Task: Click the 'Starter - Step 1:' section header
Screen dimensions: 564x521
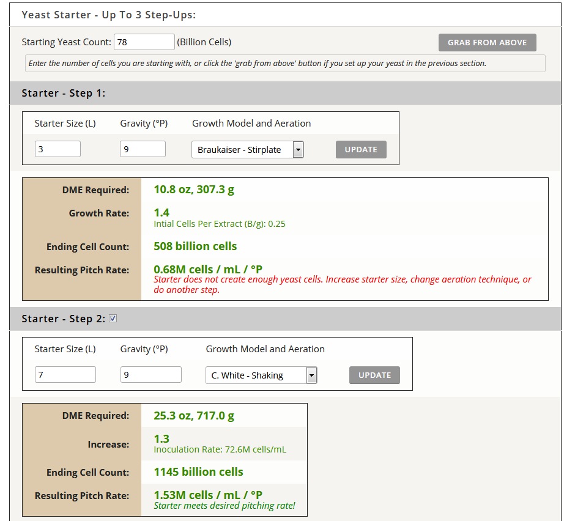Action: pyautogui.click(x=64, y=94)
